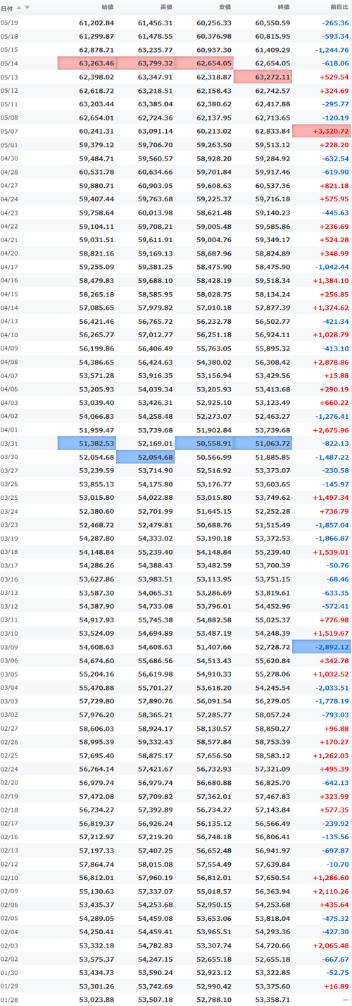352x1006 pixels.
Task: Select the opening price 61,202.84
Action: tap(96, 23)
